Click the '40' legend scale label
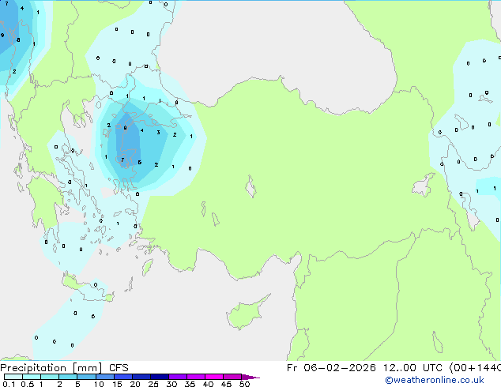The width and height of the screenshot is (501, 387). [x=209, y=384]
